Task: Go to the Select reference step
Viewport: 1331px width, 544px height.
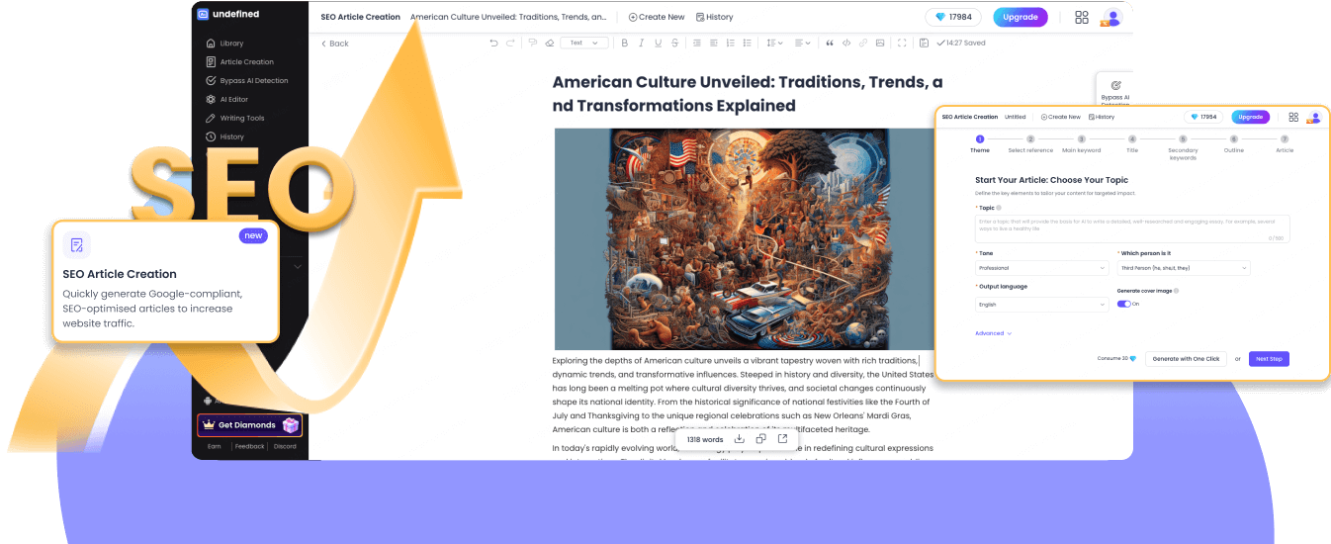Action: 1030,144
